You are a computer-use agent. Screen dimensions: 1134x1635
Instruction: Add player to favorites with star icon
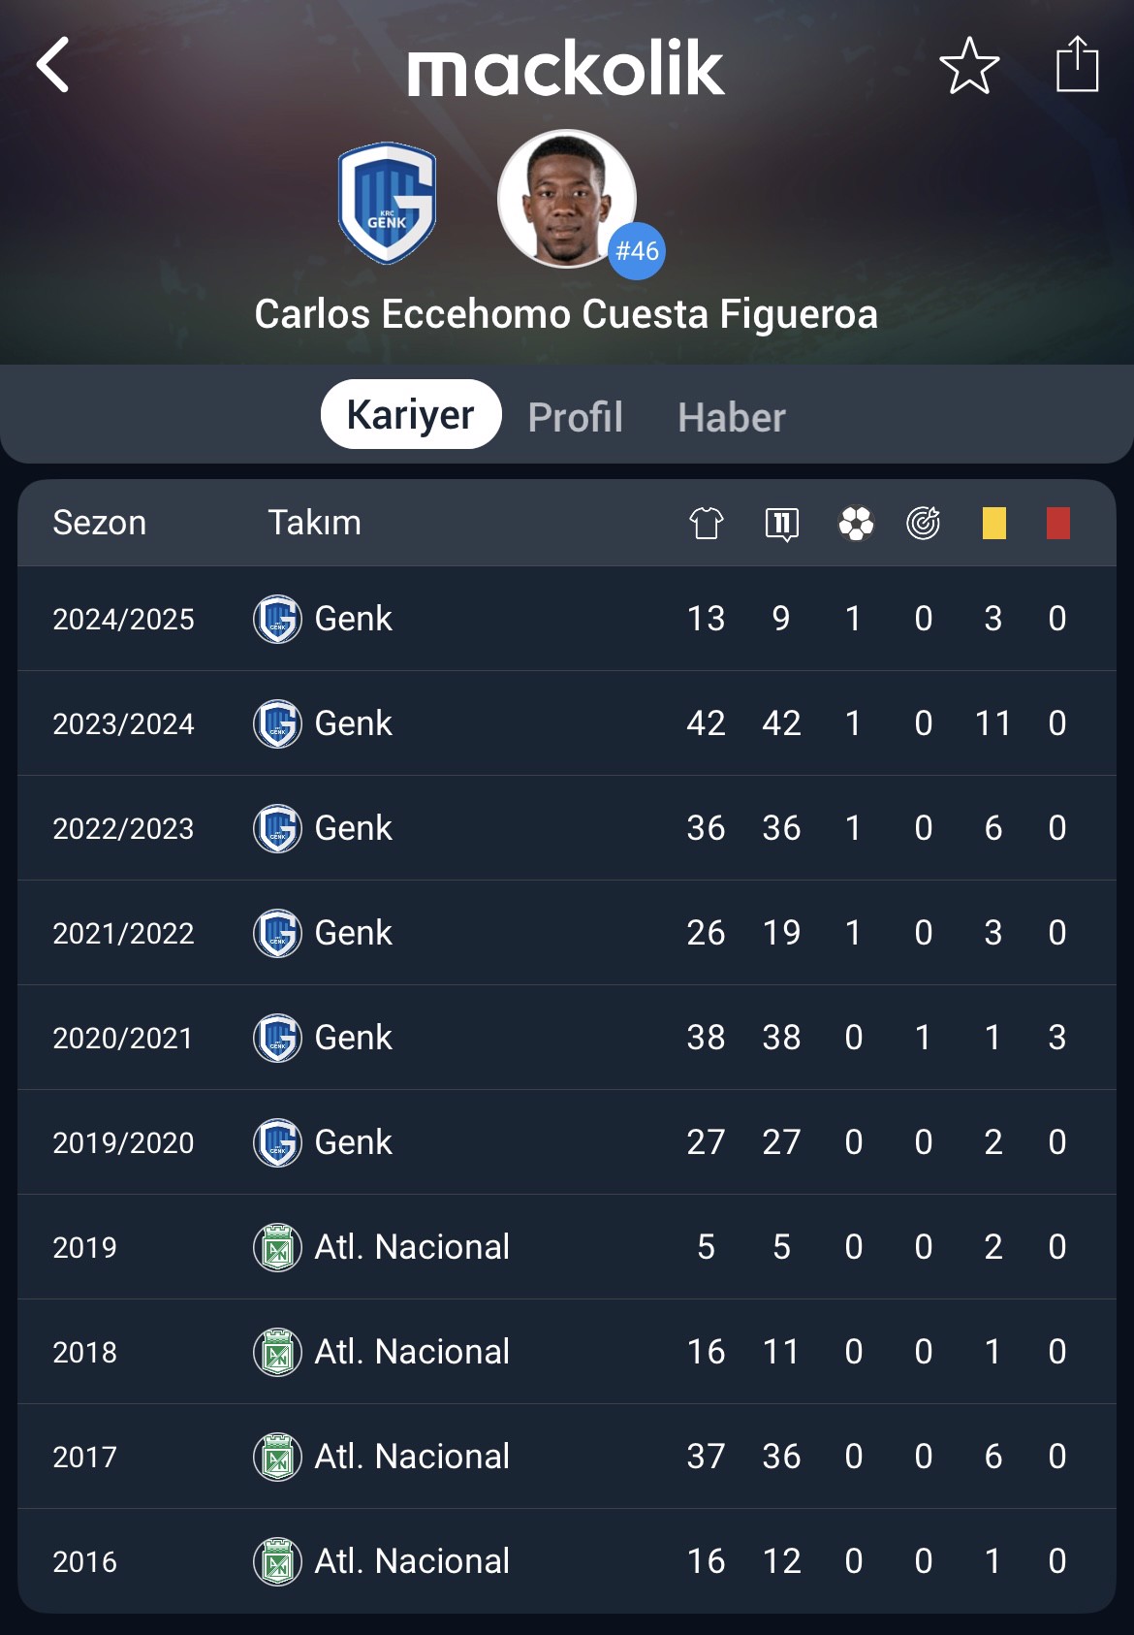coord(969,66)
